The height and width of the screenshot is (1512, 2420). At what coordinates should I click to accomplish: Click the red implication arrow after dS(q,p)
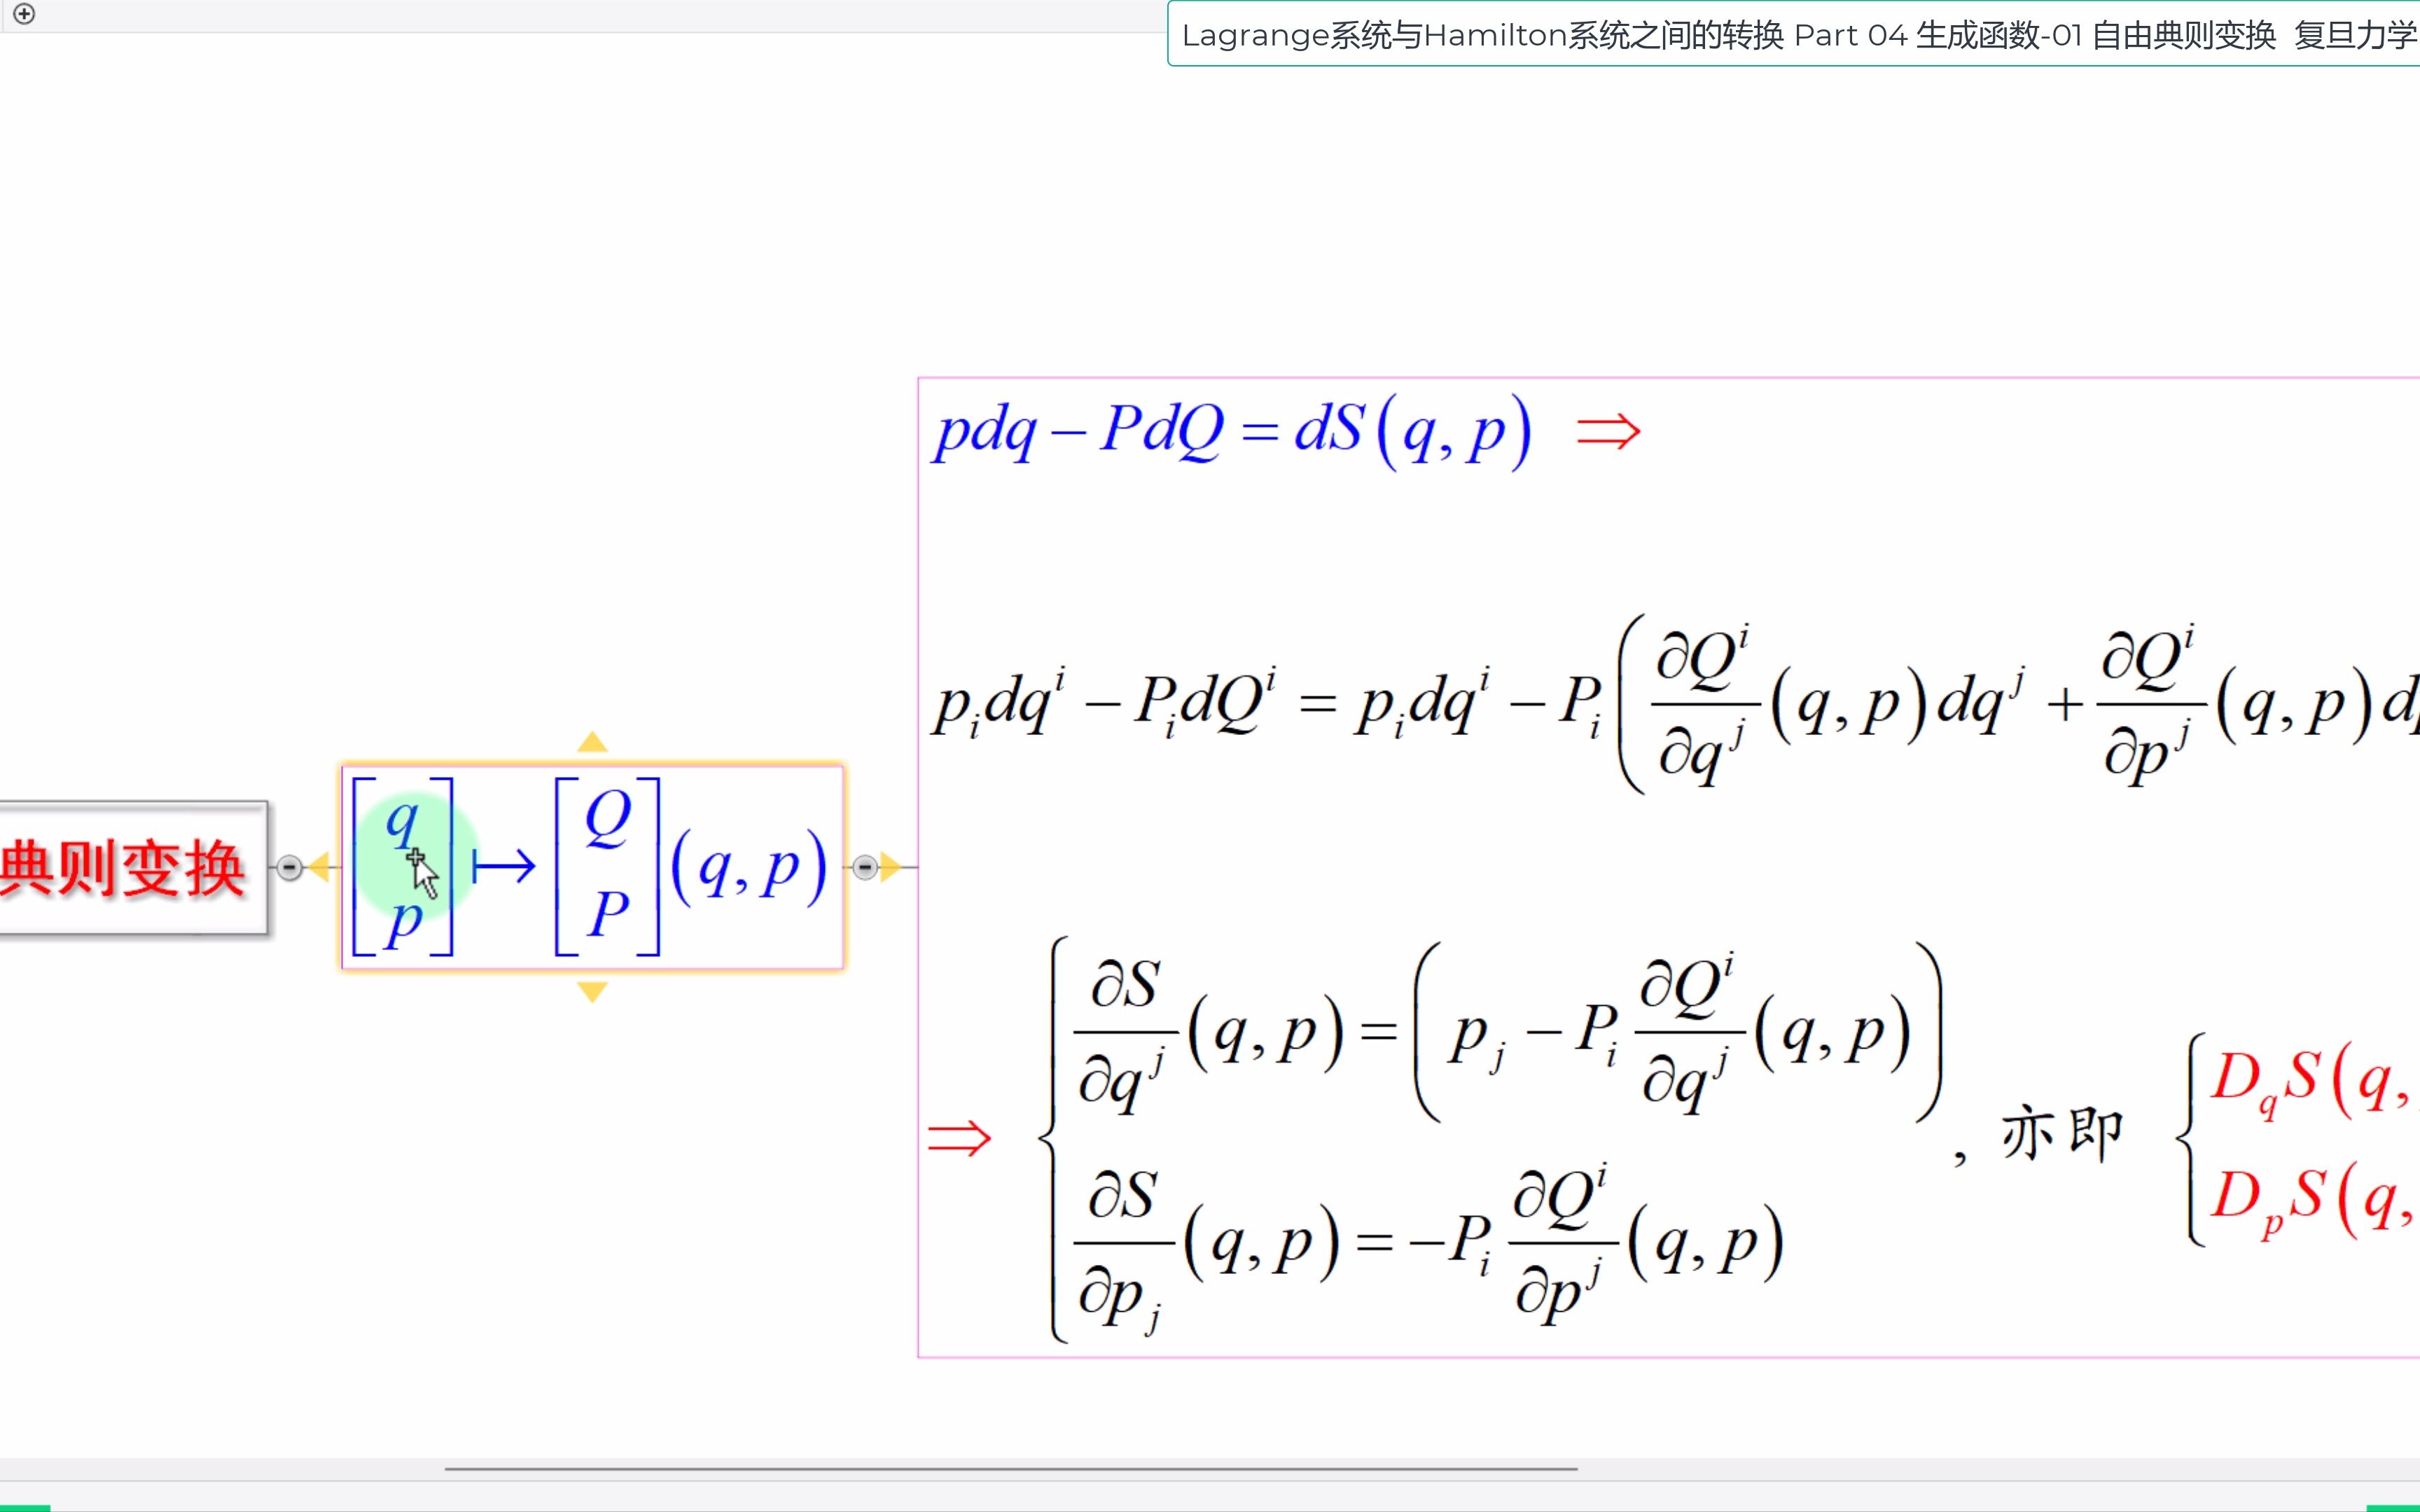[1607, 432]
